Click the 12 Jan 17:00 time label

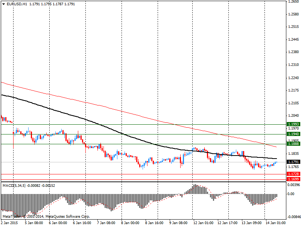(x=228, y=223)
